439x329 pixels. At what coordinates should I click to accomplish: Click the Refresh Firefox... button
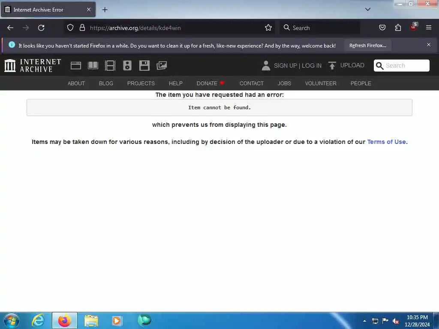tap(367, 45)
